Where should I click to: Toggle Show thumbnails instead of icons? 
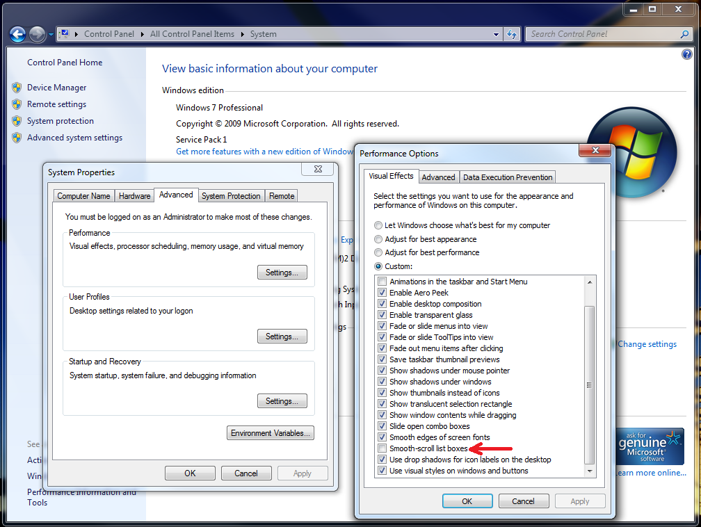click(x=382, y=393)
